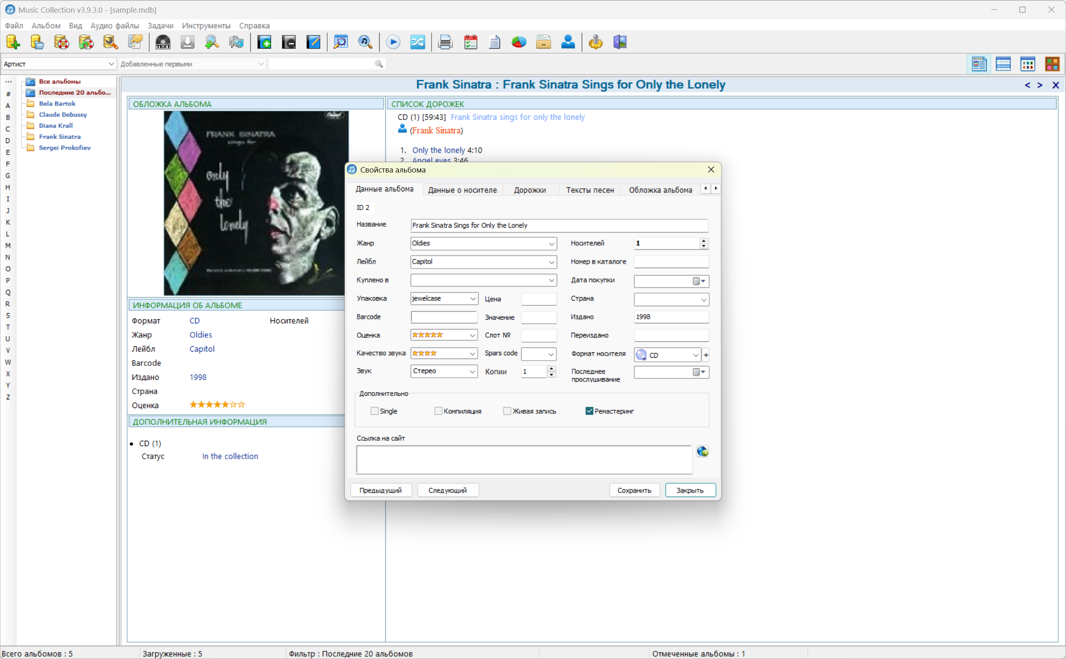1066x659 pixels.
Task: Click the new database icon
Action: 13,42
